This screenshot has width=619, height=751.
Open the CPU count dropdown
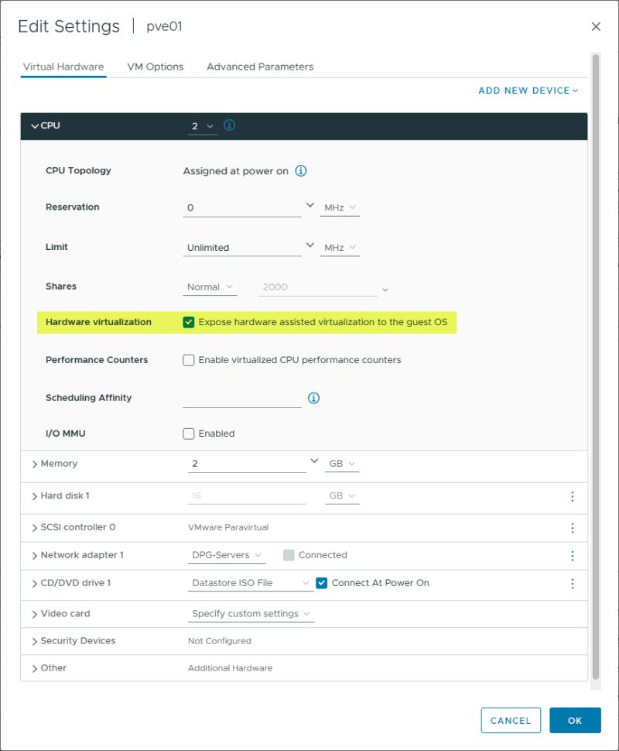pos(203,125)
